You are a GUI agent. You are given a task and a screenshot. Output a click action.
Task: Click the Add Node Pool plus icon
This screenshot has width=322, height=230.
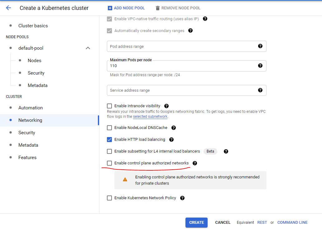point(110,8)
